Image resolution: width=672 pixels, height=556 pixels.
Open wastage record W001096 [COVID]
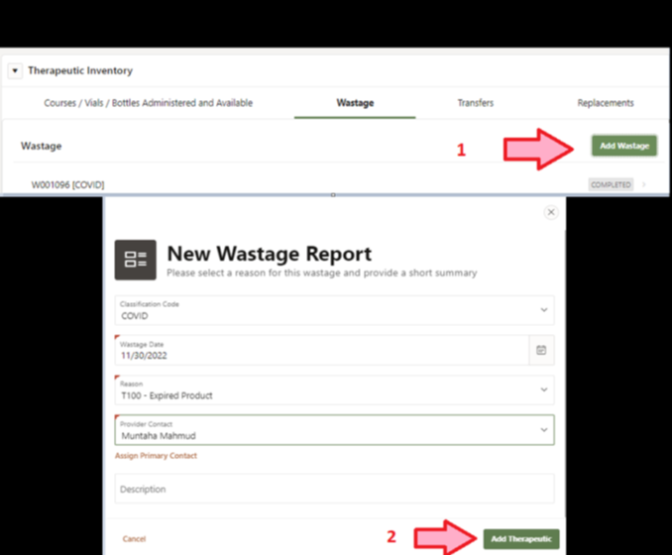[67, 184]
